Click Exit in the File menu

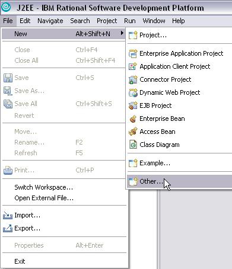coord(20,261)
